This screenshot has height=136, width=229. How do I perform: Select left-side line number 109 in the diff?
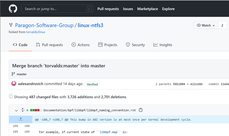click(x=15, y=132)
